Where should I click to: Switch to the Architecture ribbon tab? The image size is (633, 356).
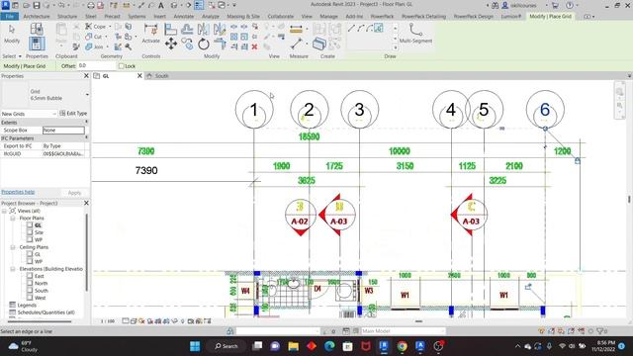click(37, 16)
